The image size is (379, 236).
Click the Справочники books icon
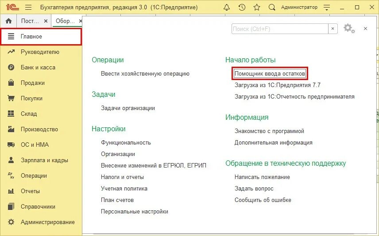click(11, 206)
